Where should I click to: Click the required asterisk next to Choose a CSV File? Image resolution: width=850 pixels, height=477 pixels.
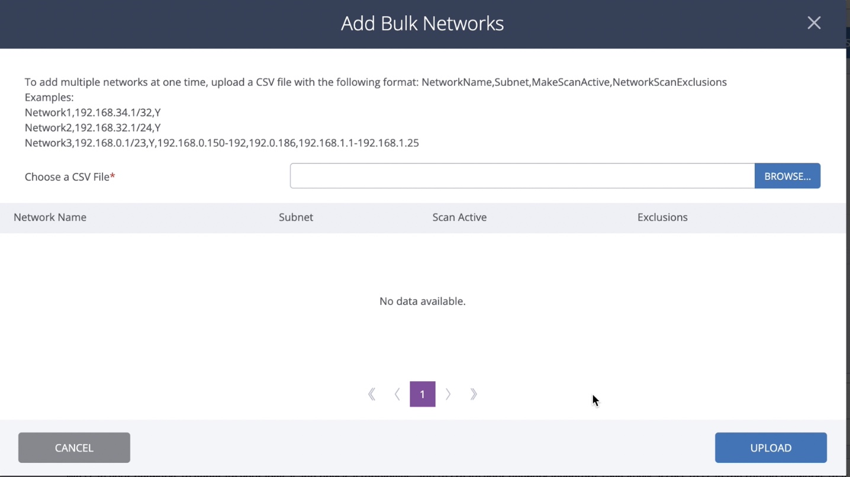click(113, 176)
